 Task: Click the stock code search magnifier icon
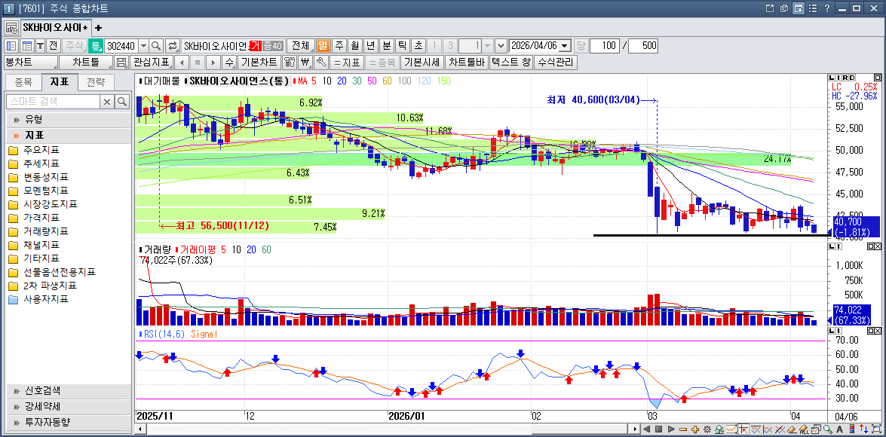156,46
